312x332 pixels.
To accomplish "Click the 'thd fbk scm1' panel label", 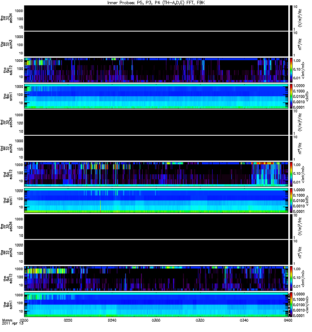I will (x=8, y=201).
